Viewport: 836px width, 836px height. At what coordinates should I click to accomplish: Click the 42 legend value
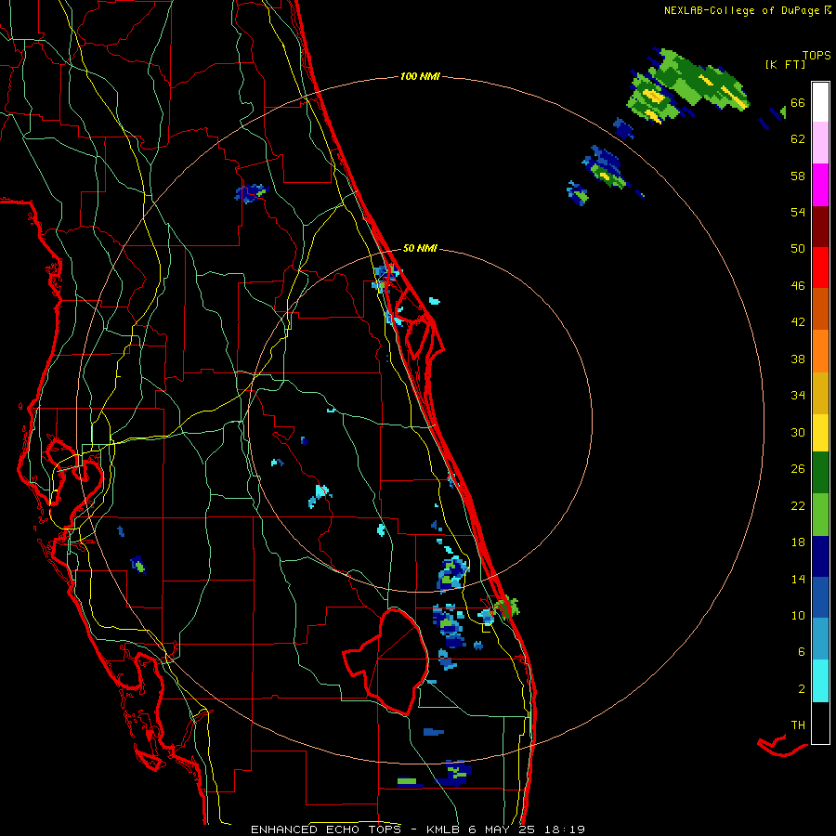[798, 322]
